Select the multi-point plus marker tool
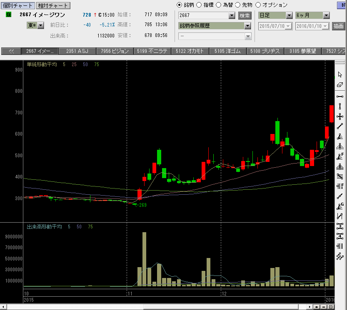Viewport: 347px width, 310px height. 340,256
